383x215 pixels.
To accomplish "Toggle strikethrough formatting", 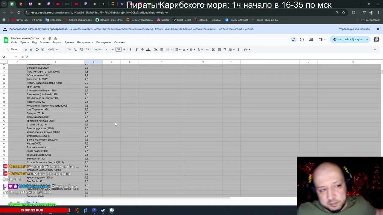I will pos(142,50).
